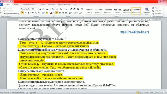Toggle superscript formatting
167x94 pixels.
[39, 13]
